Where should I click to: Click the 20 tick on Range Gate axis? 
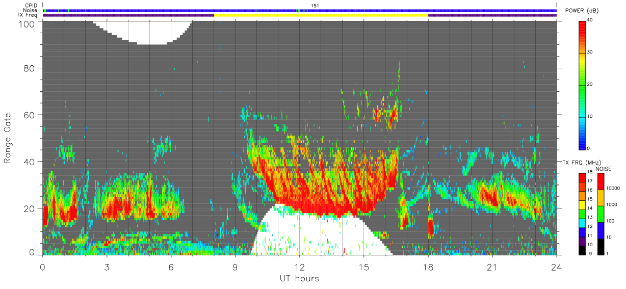(x=29, y=208)
